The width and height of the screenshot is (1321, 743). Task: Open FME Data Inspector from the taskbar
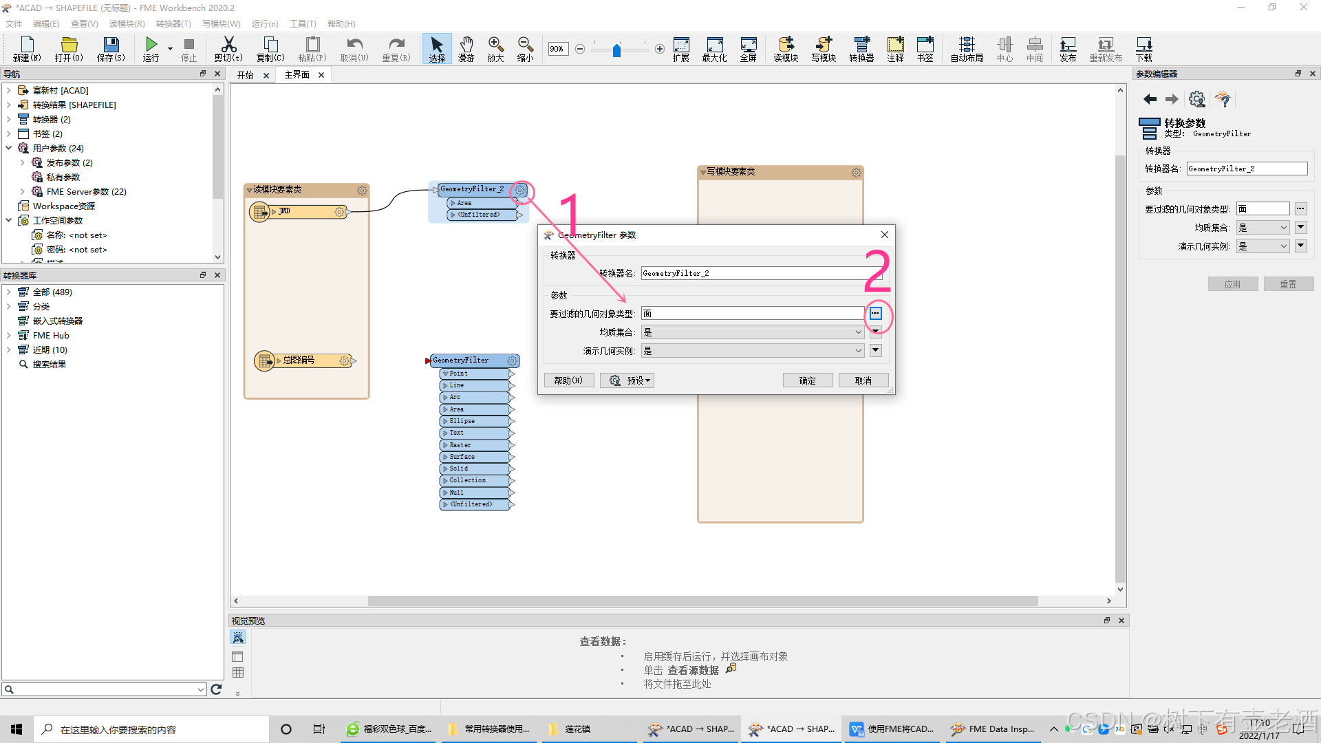pos(993,729)
